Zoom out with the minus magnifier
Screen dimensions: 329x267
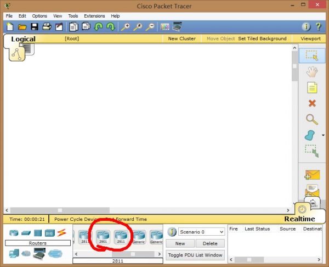[x=150, y=27]
